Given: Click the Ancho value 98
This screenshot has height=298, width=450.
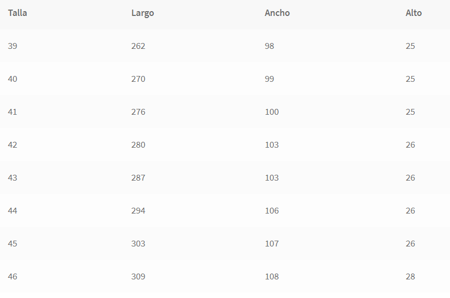Looking at the screenshot, I should (270, 46).
